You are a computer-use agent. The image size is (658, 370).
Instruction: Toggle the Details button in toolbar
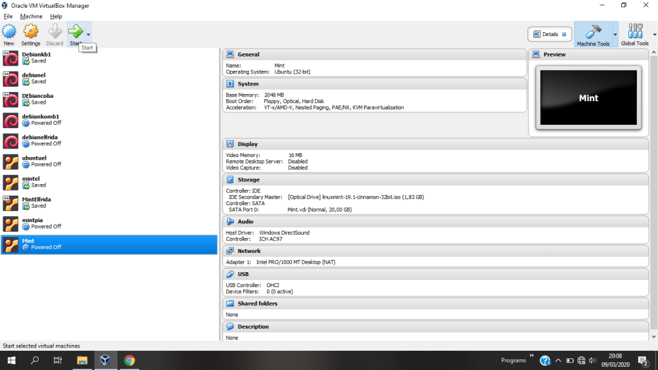(549, 34)
